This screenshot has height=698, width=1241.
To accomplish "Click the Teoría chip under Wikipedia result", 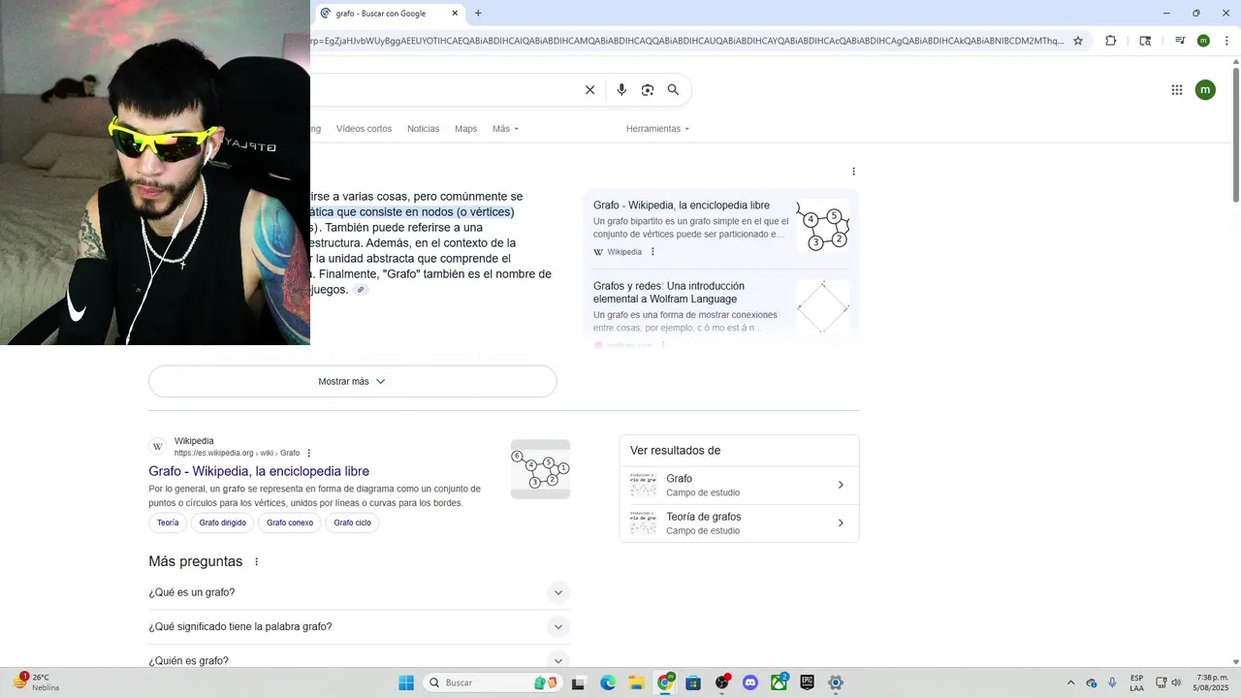I will point(168,523).
